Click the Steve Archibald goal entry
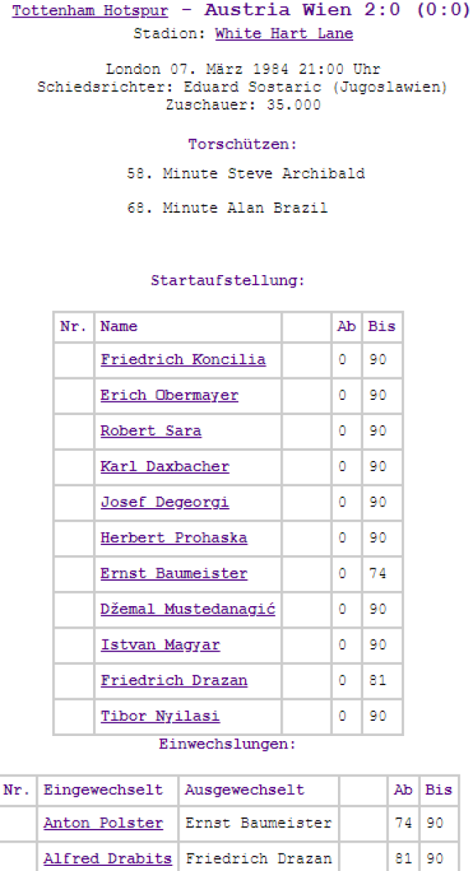 246,174
